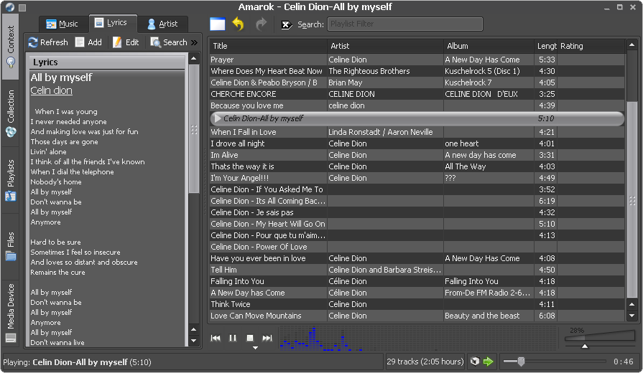Screen dimensions: 643x373
Task: Select Celine Dion - Power Of Love
Action: tap(417, 247)
